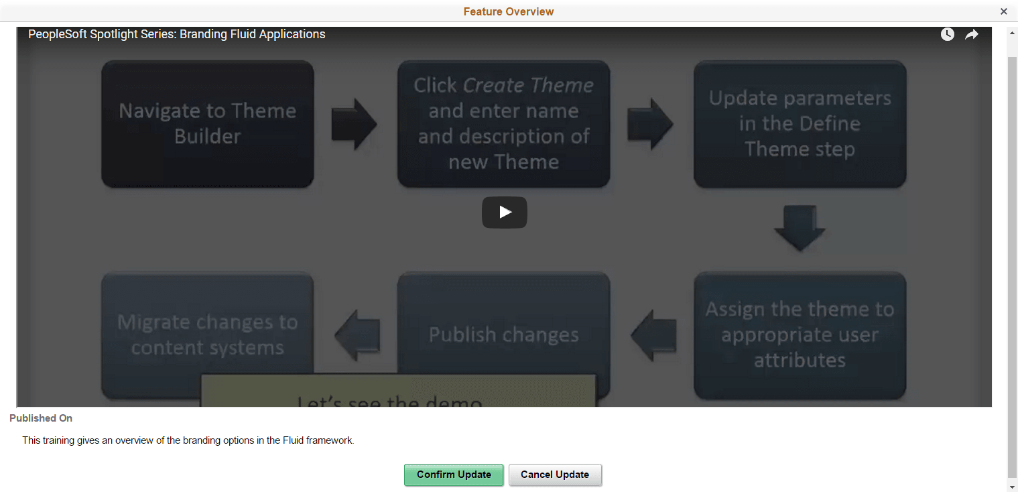Screen dimensions: 1018x492
Task: Click the Fluid framework training description text
Action: point(188,440)
